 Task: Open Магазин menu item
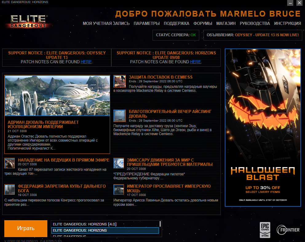point(226,24)
